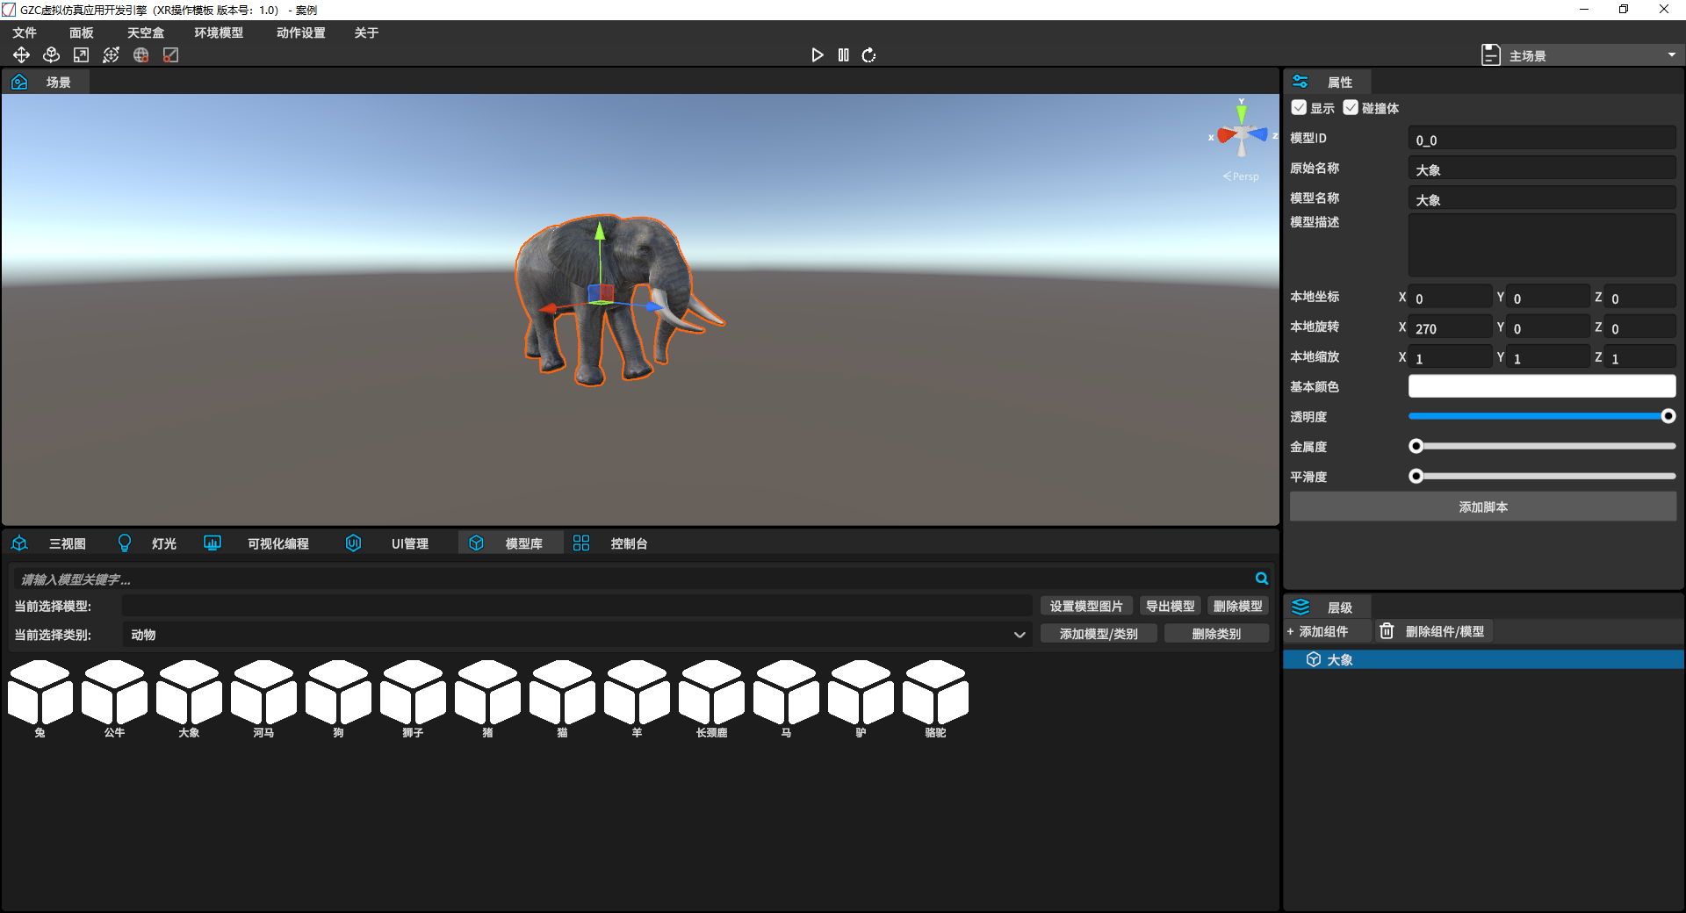Screen dimensions: 1686x913
Task: Expand the 当前选择类别 动物 dropdown
Action: point(1019,635)
